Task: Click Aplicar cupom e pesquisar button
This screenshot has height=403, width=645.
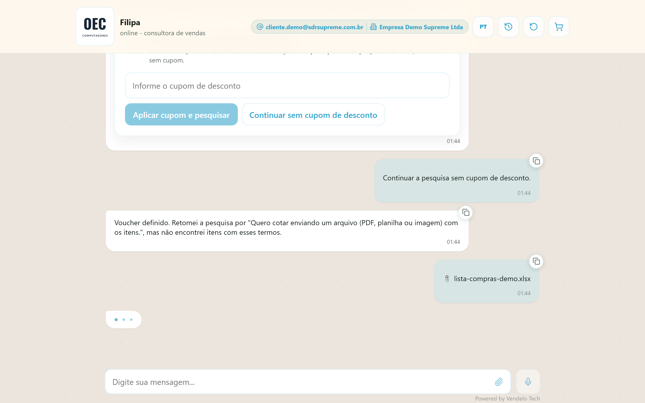Action: (x=181, y=115)
